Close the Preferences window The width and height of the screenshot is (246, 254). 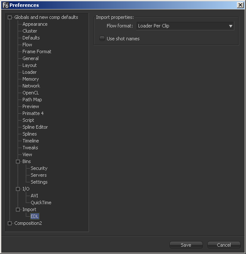(240, 5)
